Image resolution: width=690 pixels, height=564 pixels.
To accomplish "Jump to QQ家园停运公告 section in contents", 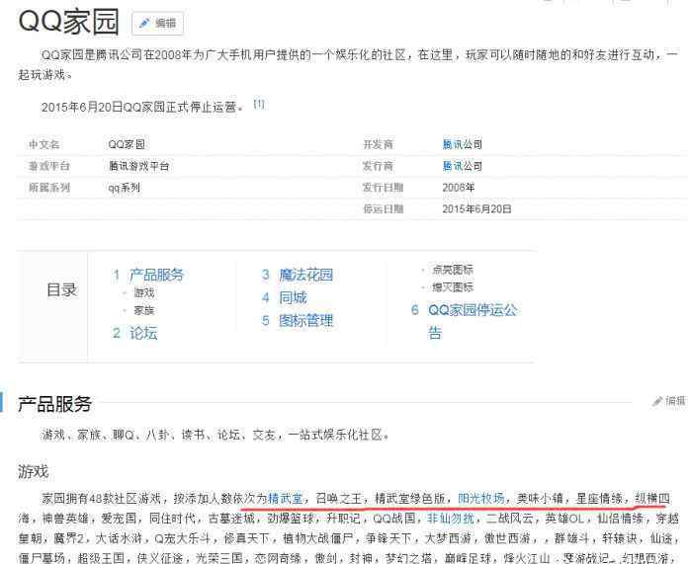I will [x=473, y=321].
